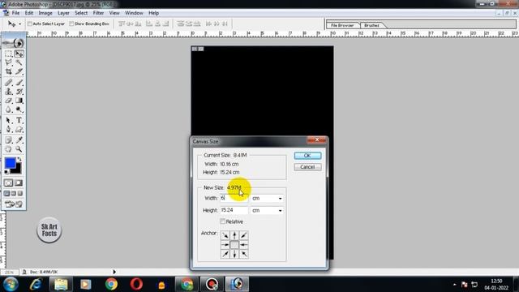Select the History Brush tool
The image size is (519, 292).
19,92
